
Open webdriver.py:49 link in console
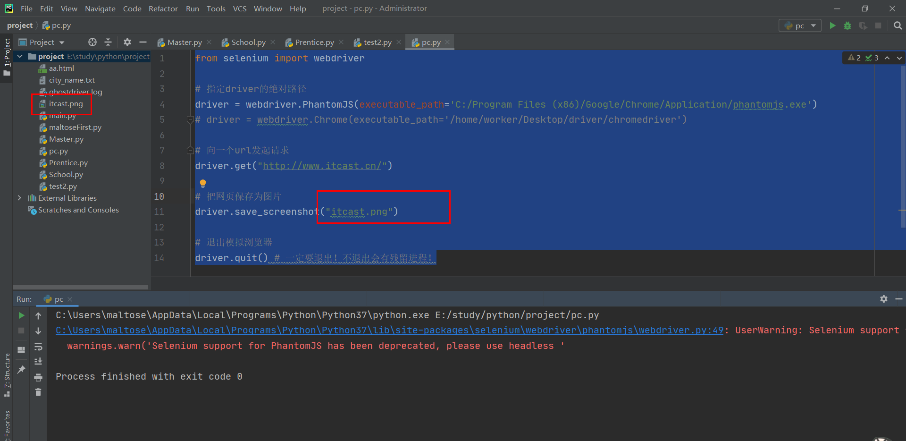coord(389,330)
